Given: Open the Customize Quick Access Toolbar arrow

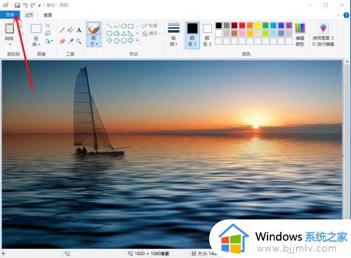Looking at the screenshot, I should pos(39,6).
